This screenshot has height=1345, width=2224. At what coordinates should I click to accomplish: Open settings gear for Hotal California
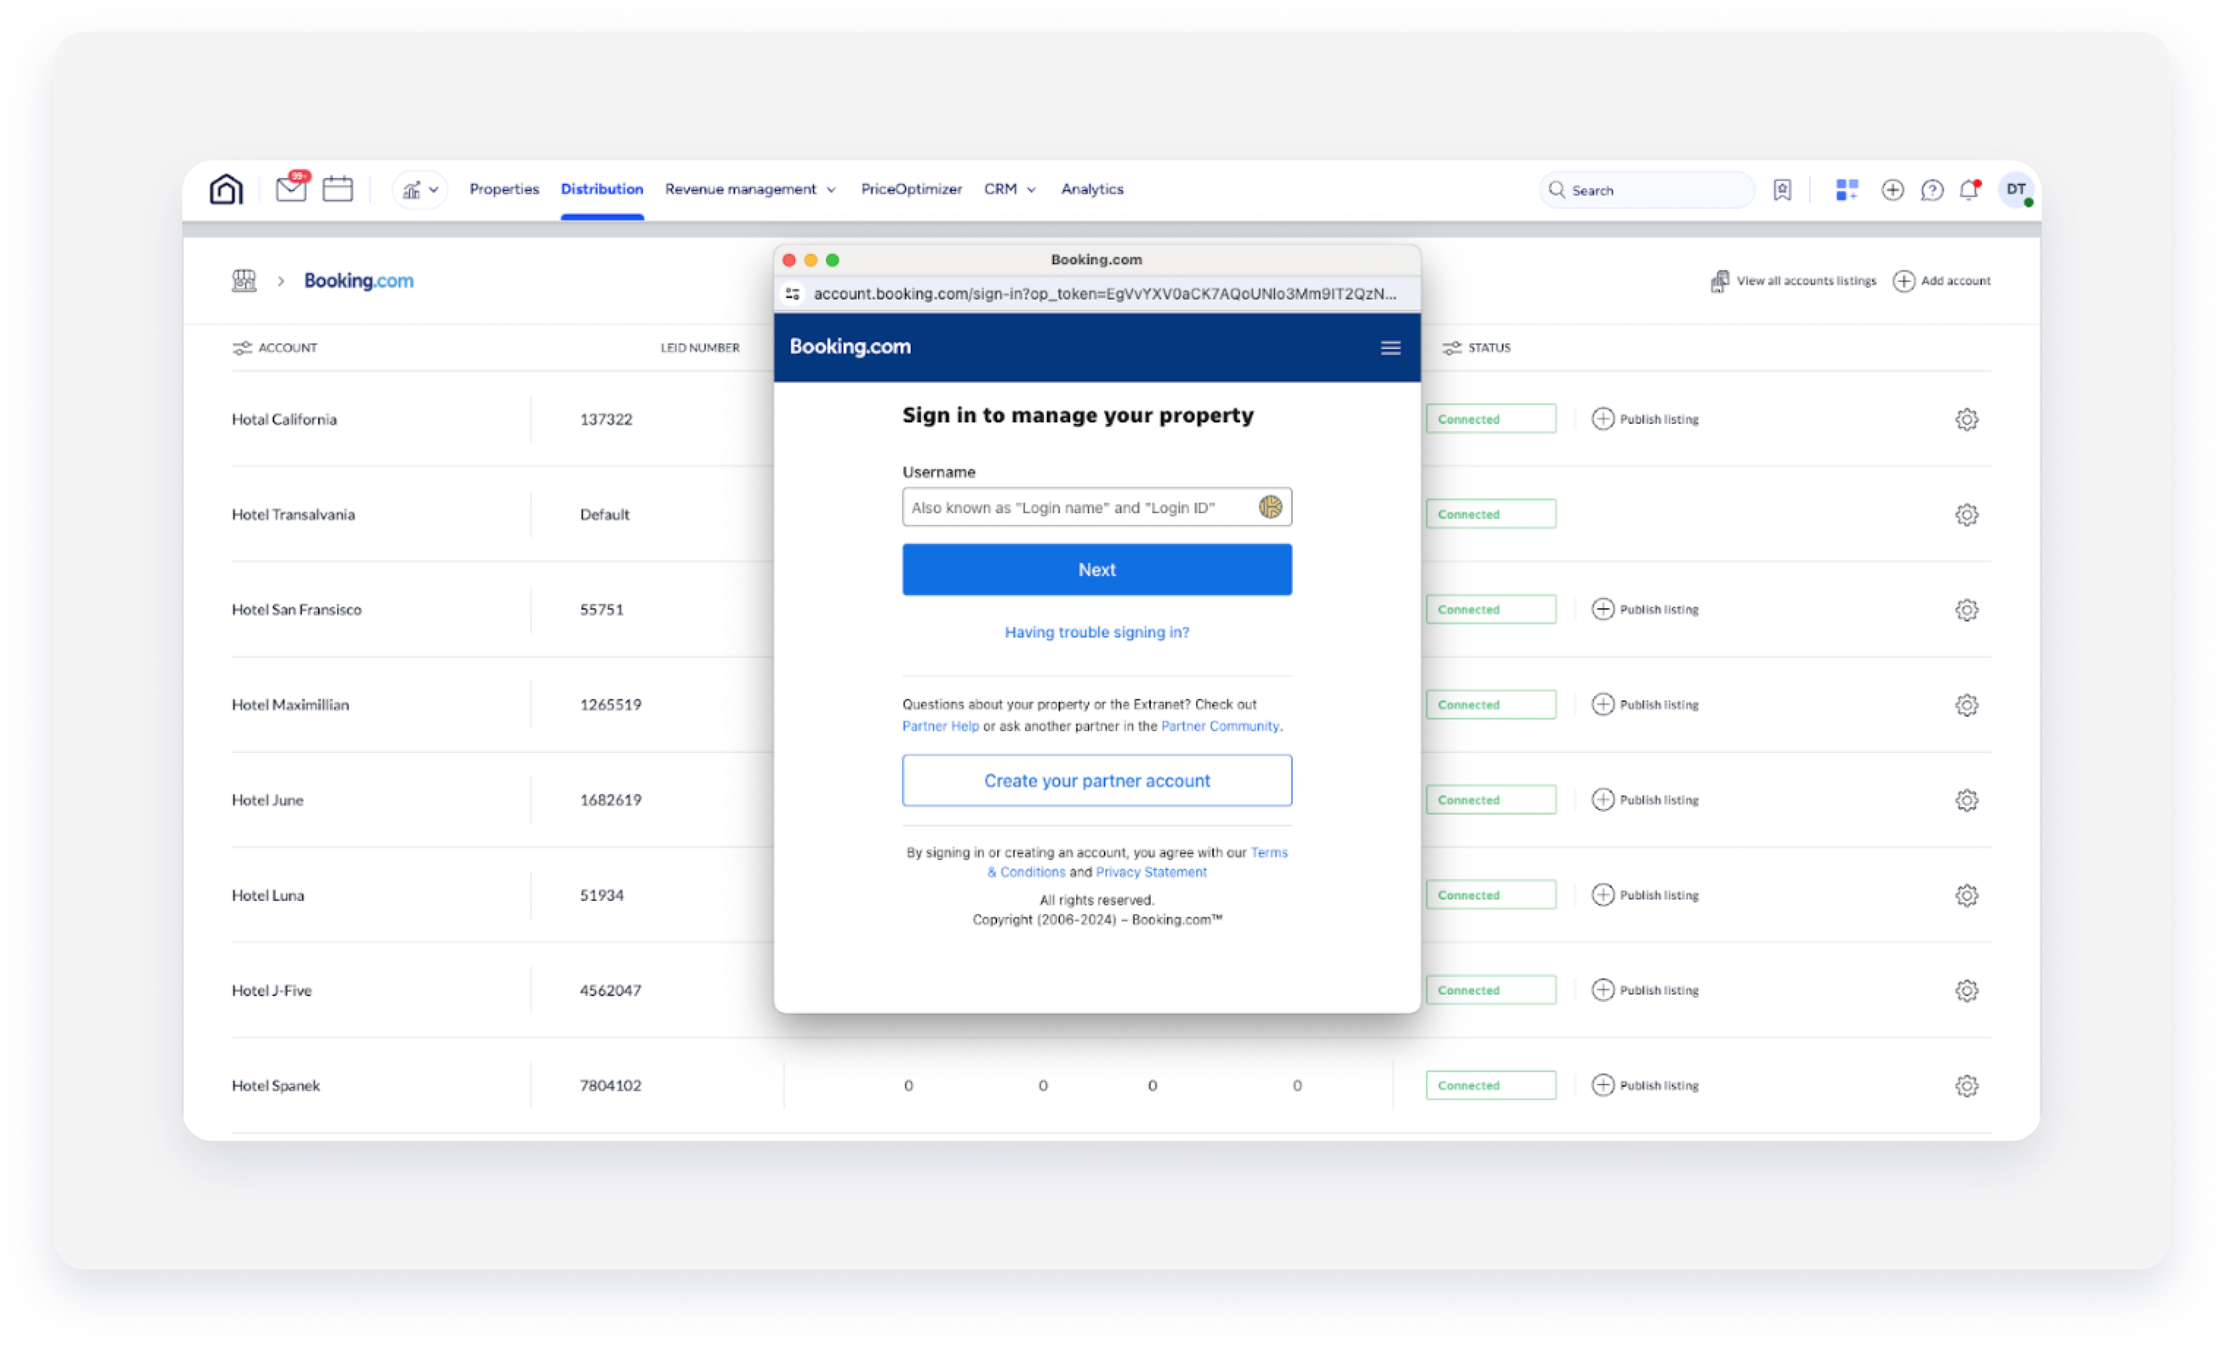[x=1966, y=419]
